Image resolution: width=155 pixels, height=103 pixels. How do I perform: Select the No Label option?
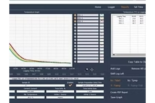coord(115,81)
